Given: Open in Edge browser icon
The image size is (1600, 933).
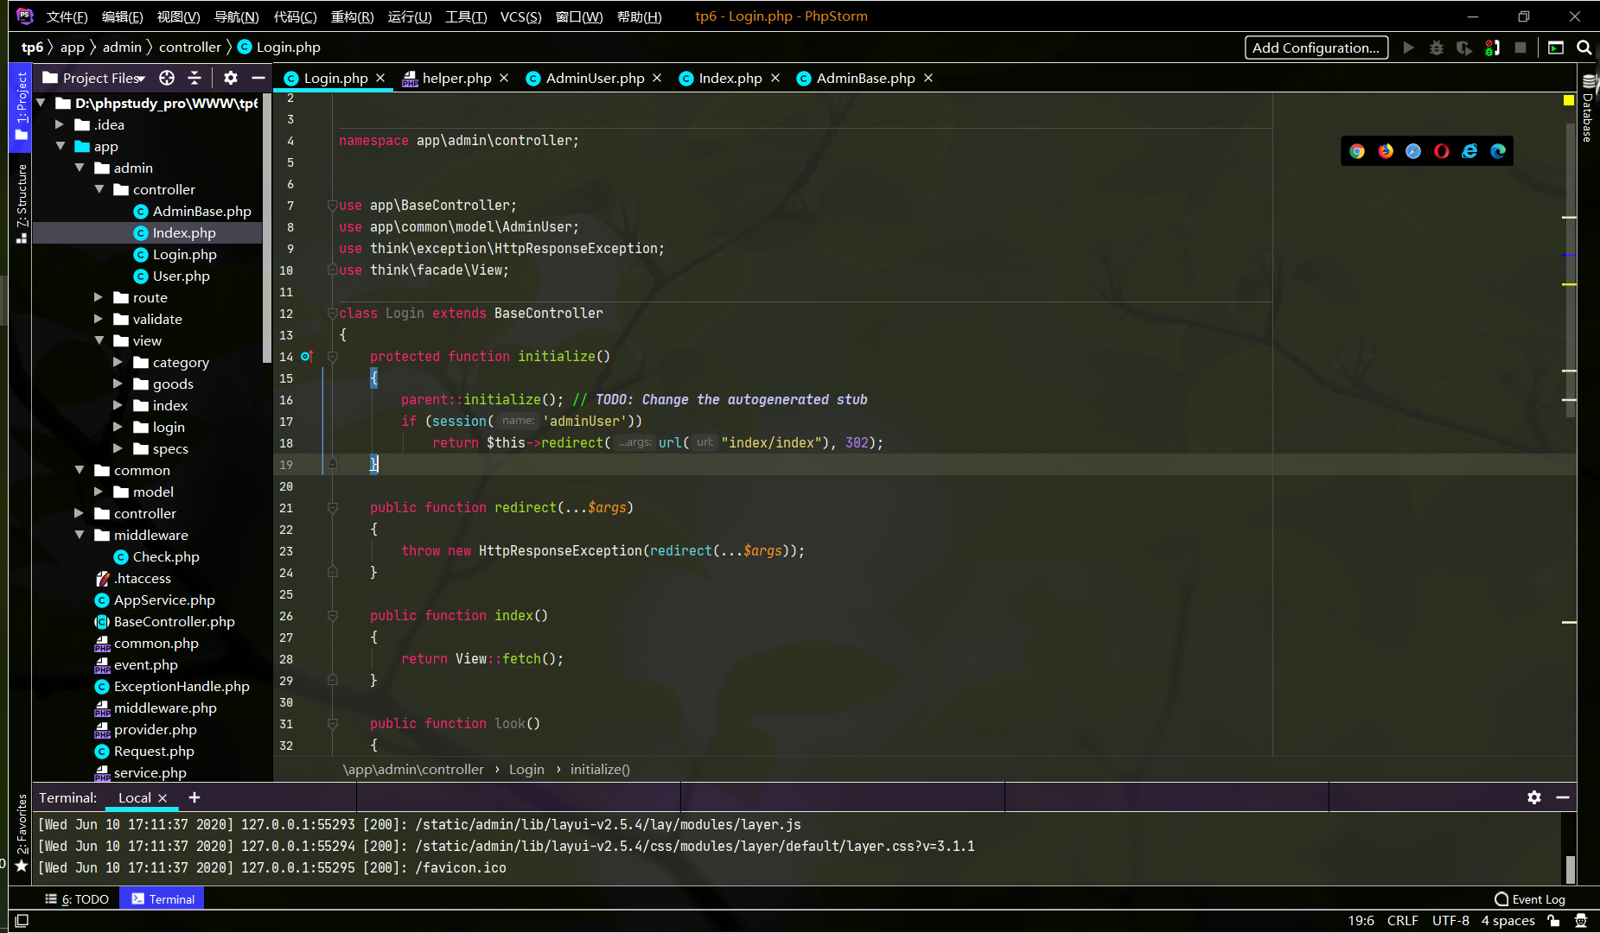Looking at the screenshot, I should pyautogui.click(x=1498, y=151).
